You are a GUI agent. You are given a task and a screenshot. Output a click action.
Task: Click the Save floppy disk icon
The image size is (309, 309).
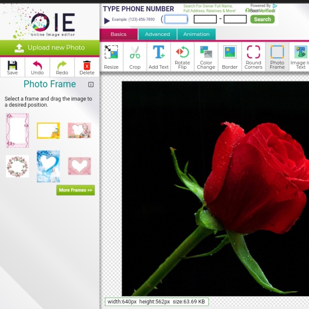(13, 67)
